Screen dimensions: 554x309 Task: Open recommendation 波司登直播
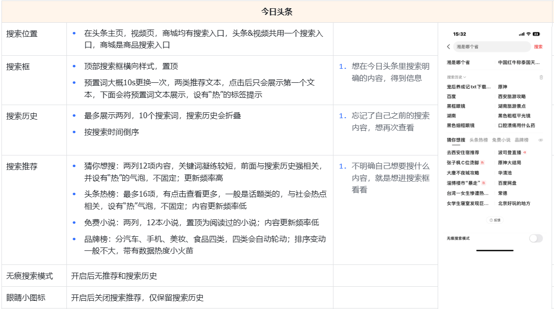509,153
